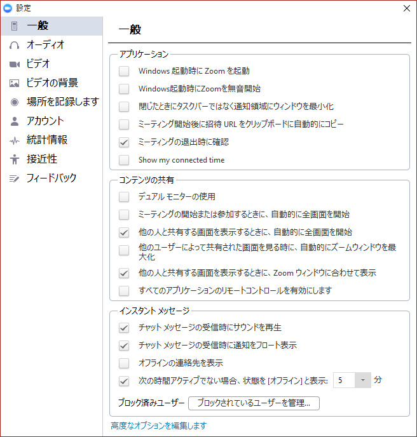
Task: Click the record icon beside 場所を記録します
Action: [14, 102]
